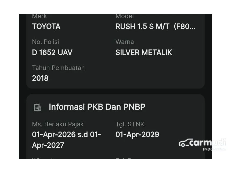The image size is (231, 173).
Task: Click the No. Polisi label
Action: (45, 42)
